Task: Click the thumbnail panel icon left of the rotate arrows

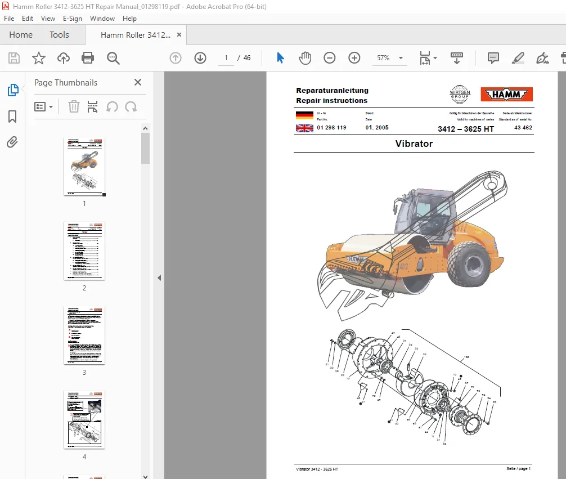Action: tap(92, 107)
